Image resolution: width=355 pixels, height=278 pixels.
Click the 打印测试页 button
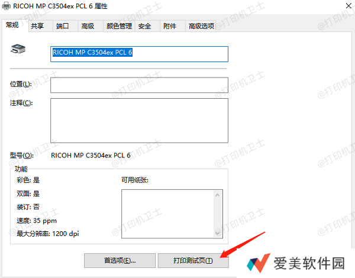click(x=193, y=260)
